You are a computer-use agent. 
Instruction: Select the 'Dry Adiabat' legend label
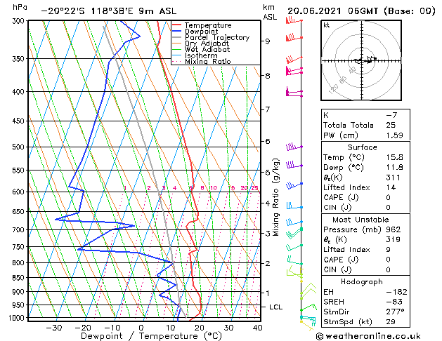(207, 44)
